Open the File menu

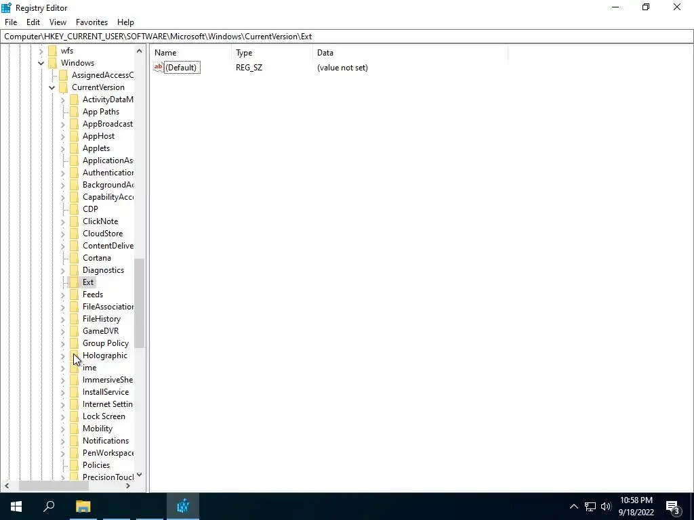pyautogui.click(x=11, y=22)
